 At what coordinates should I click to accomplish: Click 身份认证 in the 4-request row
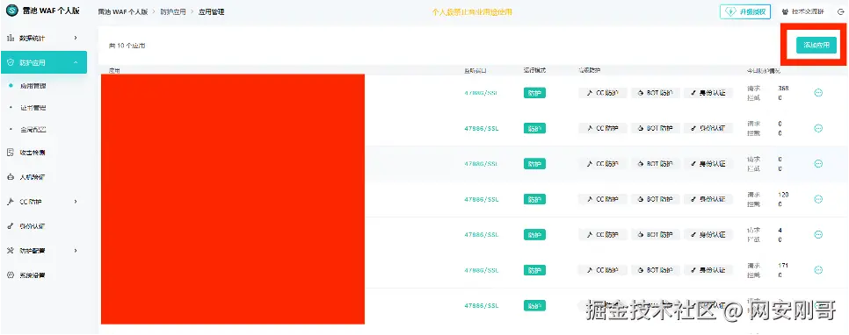click(708, 234)
